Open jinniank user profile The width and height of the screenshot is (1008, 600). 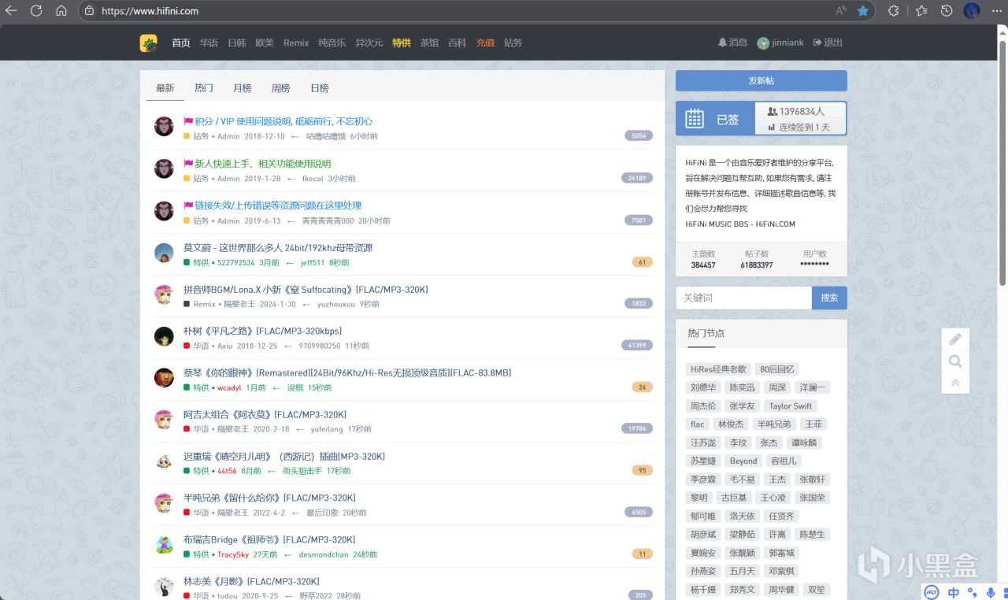[x=780, y=43]
